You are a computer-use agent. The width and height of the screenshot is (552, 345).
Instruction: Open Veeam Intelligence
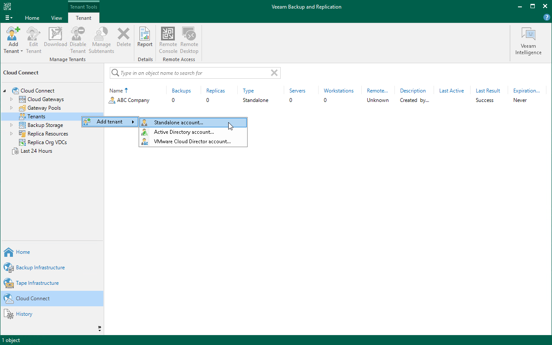[x=528, y=39]
